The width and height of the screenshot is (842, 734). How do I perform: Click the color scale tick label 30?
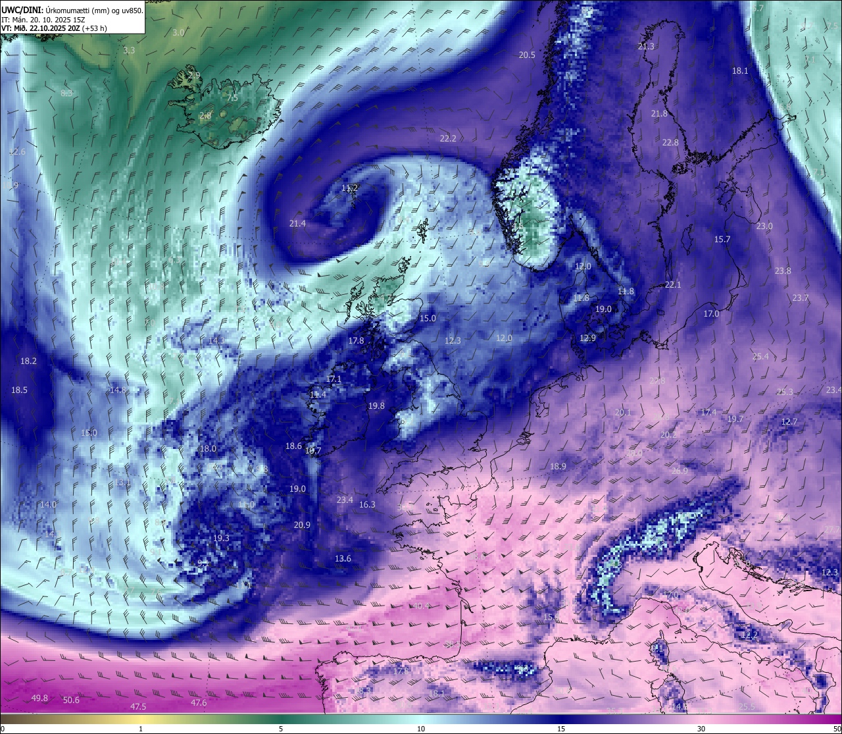point(701,729)
